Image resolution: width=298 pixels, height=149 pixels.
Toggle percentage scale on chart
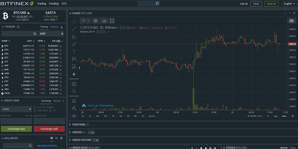268,116
